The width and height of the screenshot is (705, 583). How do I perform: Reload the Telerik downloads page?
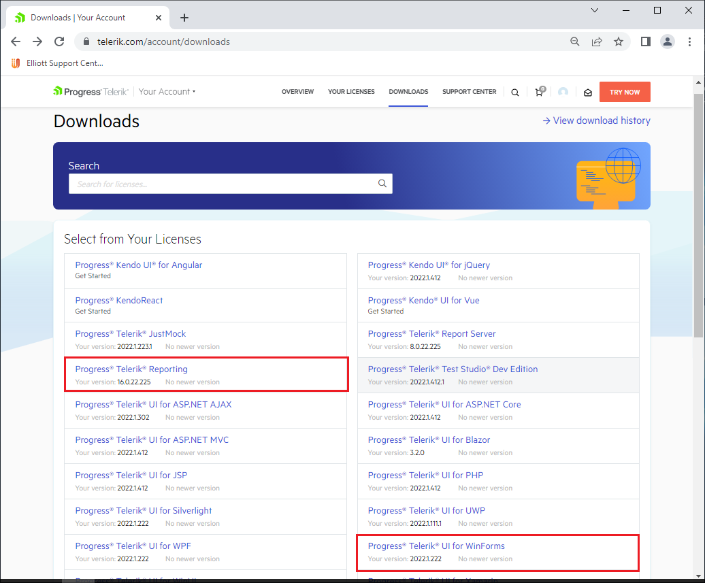point(59,41)
